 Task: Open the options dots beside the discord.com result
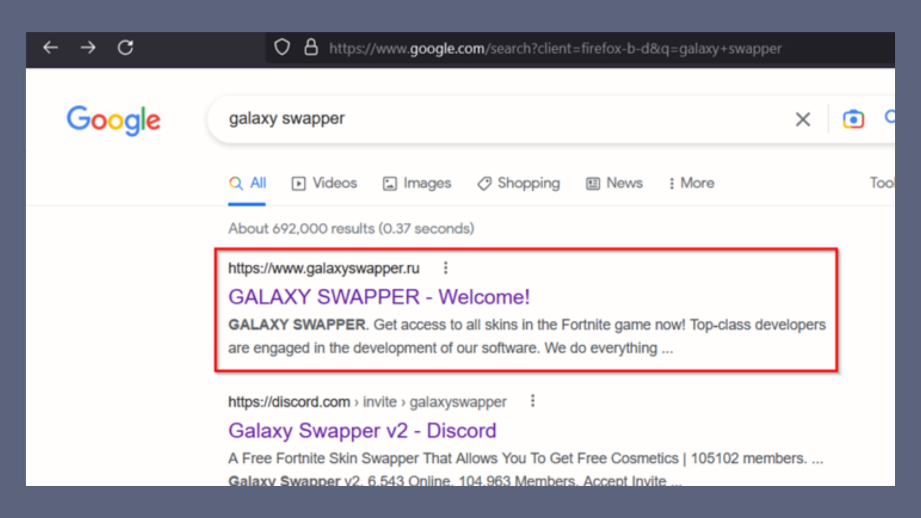(533, 401)
